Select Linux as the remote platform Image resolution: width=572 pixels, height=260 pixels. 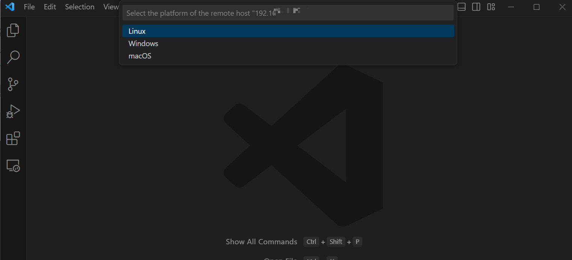tap(288, 31)
